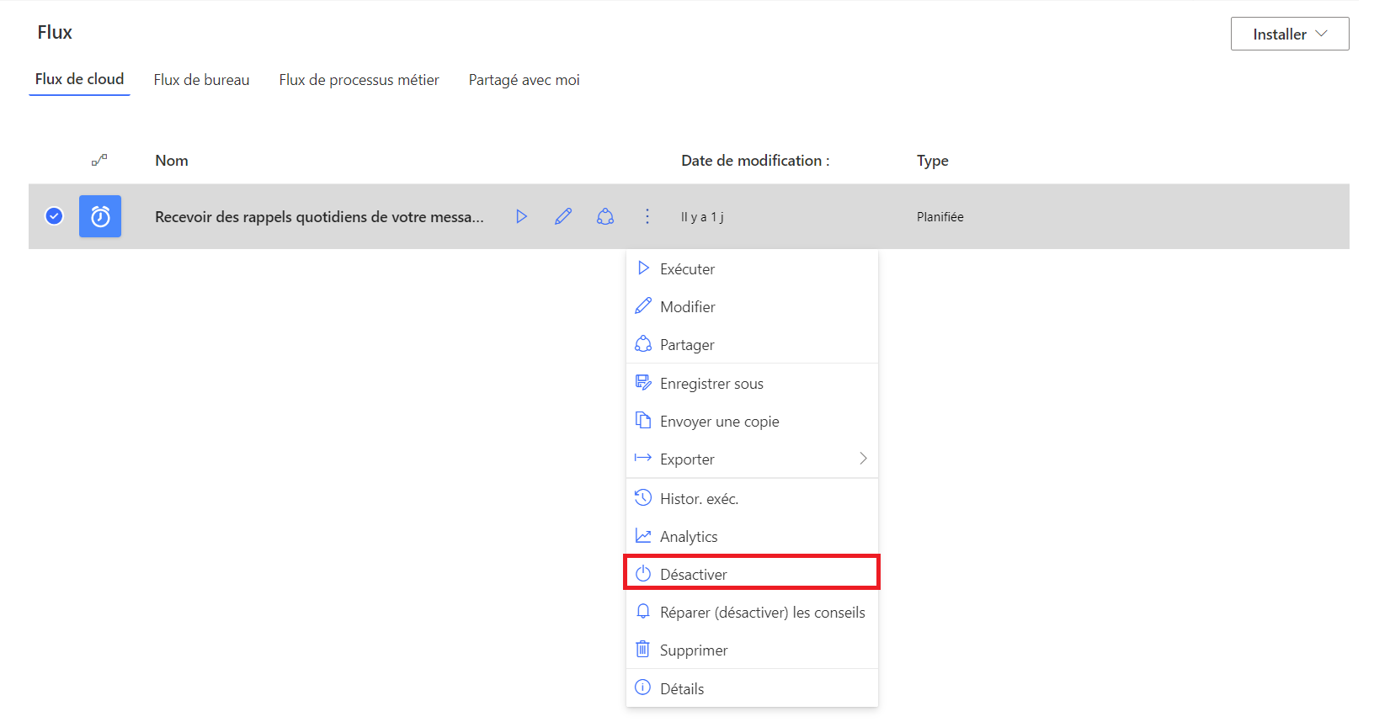
Task: Click the share icon in the flow row
Action: pos(605,216)
